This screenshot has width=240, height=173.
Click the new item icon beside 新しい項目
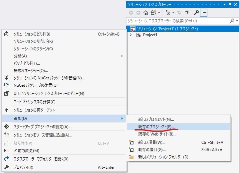pos(131,142)
